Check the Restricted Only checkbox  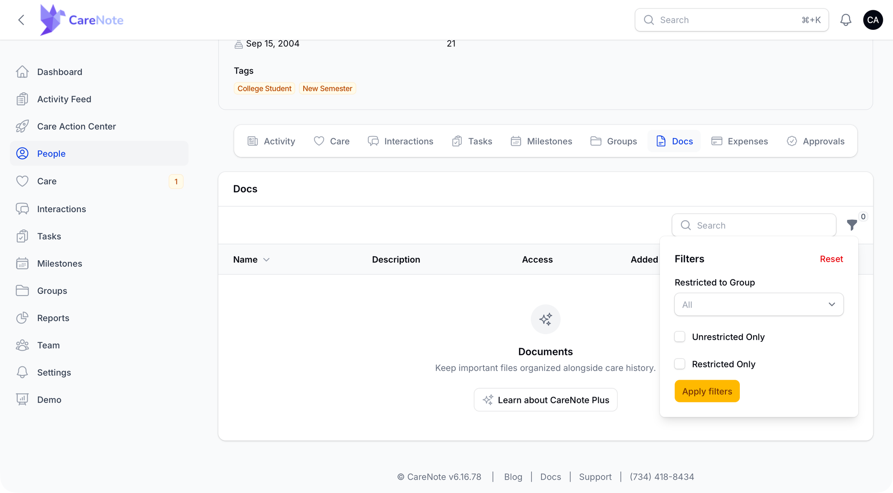point(680,364)
